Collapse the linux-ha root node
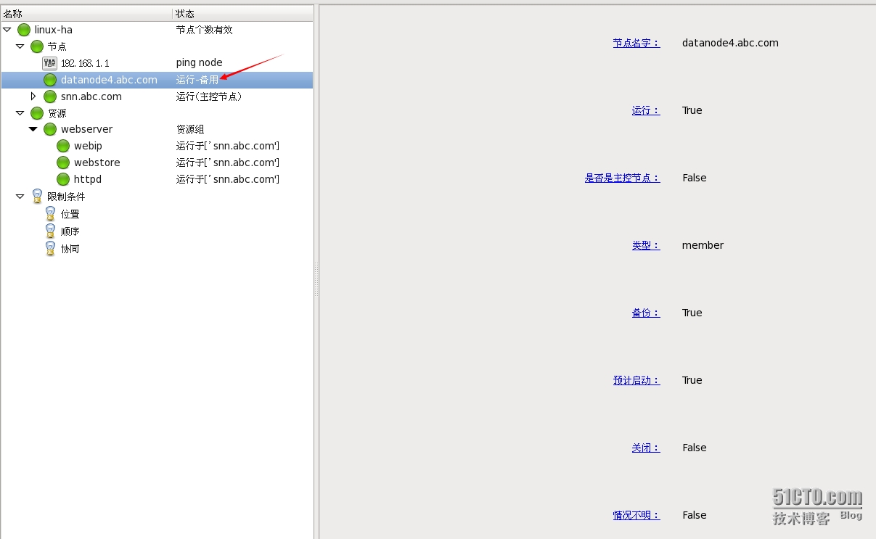The image size is (876, 539). click(7, 30)
